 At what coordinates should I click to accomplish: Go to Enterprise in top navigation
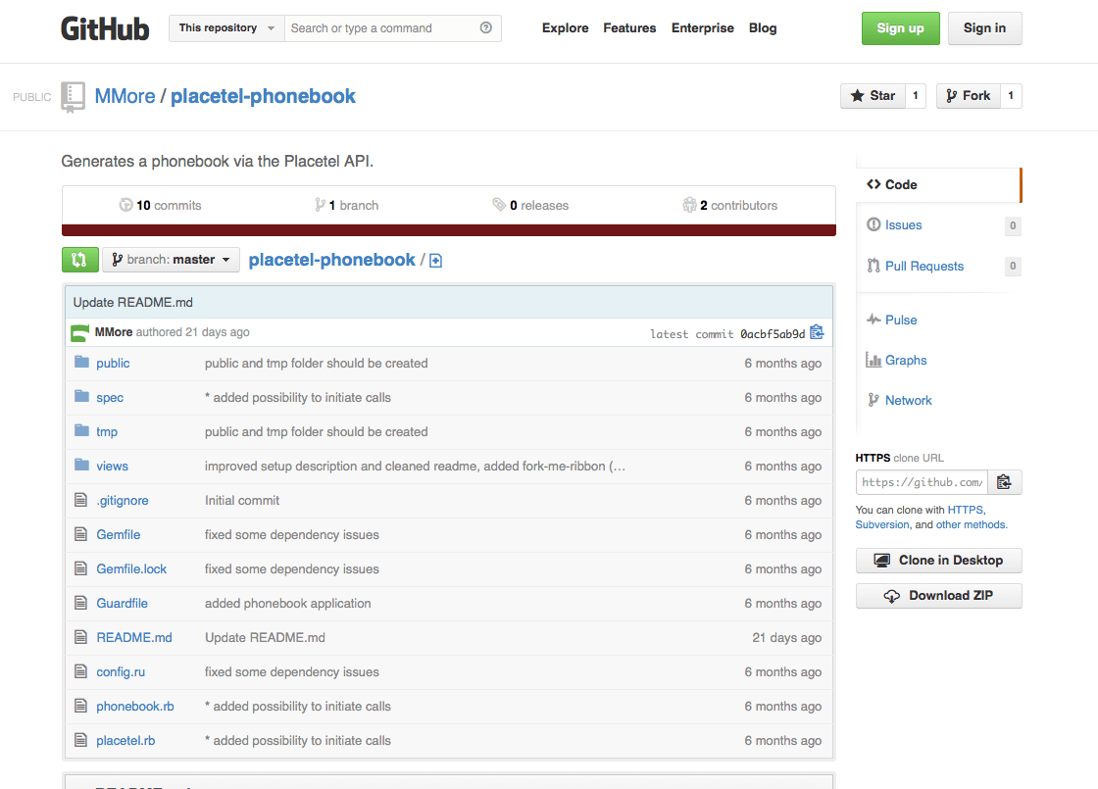pyautogui.click(x=702, y=28)
